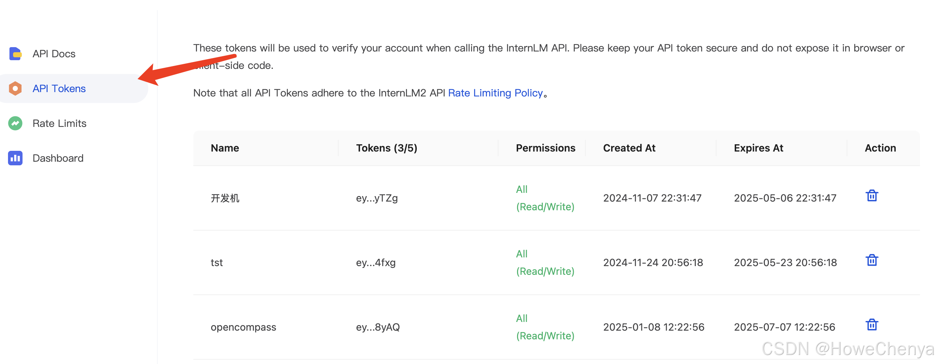The image size is (936, 364).
Task: Click created date 2024-11-24 20:56:18
Action: point(653,262)
